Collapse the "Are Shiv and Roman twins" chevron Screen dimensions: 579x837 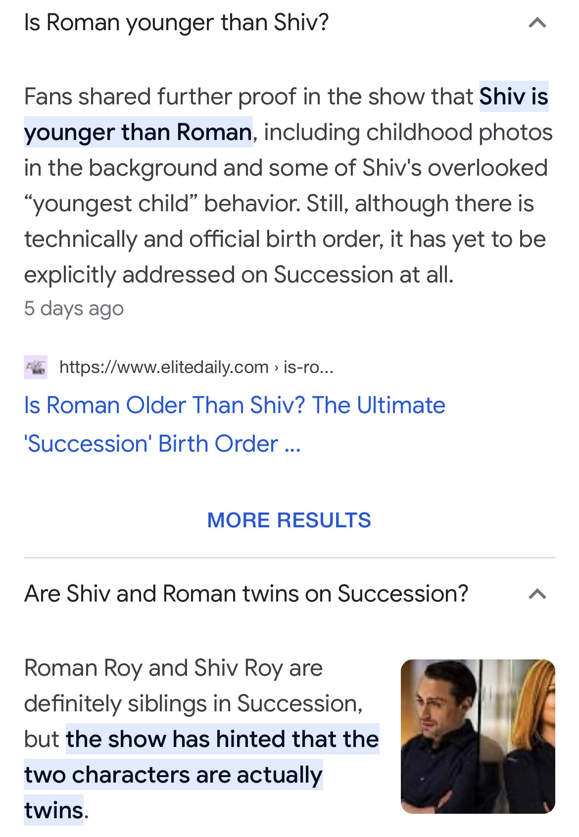click(537, 594)
